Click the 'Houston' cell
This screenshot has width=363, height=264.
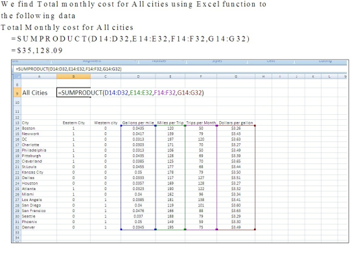39,183
